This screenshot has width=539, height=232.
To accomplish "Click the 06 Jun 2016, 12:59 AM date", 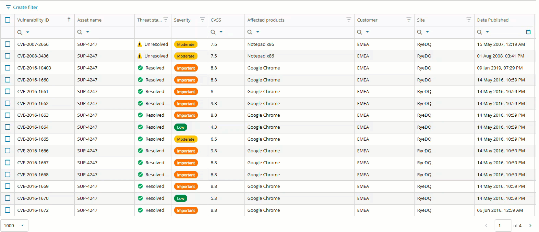I will pos(500,210).
